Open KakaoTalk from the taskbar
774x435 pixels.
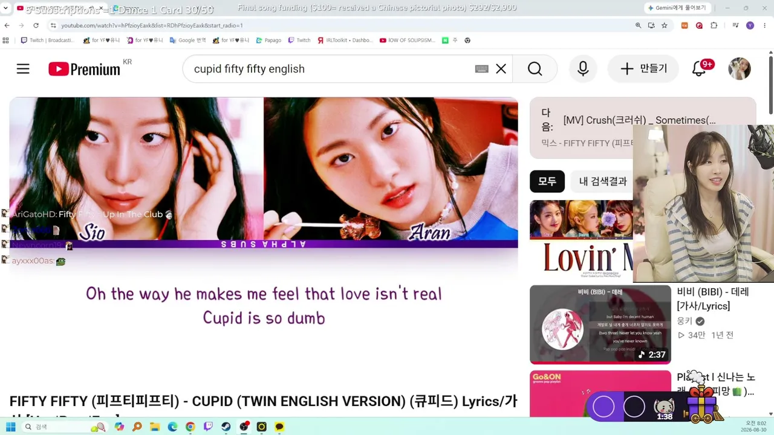[279, 427]
